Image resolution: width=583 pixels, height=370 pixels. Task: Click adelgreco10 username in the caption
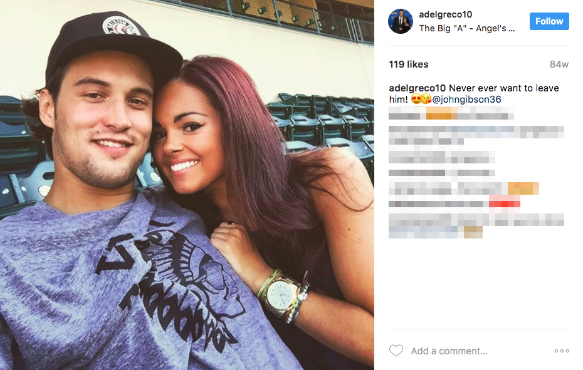[417, 88]
